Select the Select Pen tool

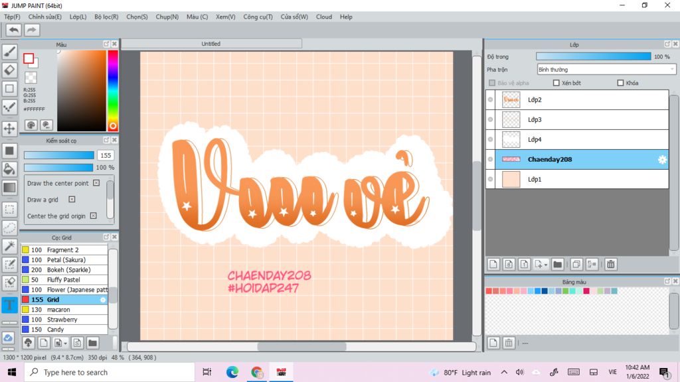pos(9,264)
